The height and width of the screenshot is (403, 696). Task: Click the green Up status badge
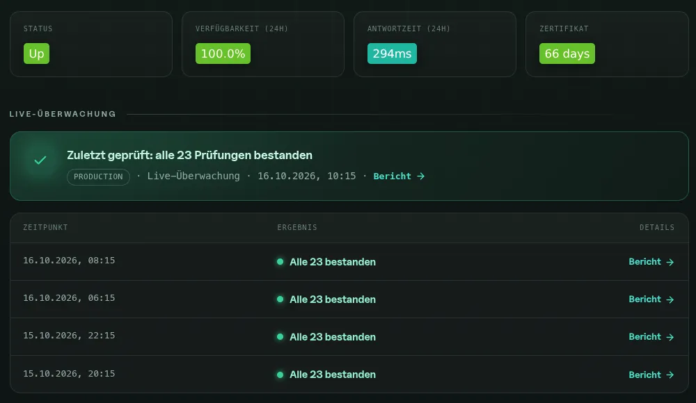(36, 54)
